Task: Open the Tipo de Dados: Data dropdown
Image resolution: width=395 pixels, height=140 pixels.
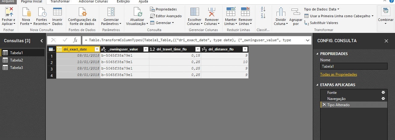Action: 321,9
